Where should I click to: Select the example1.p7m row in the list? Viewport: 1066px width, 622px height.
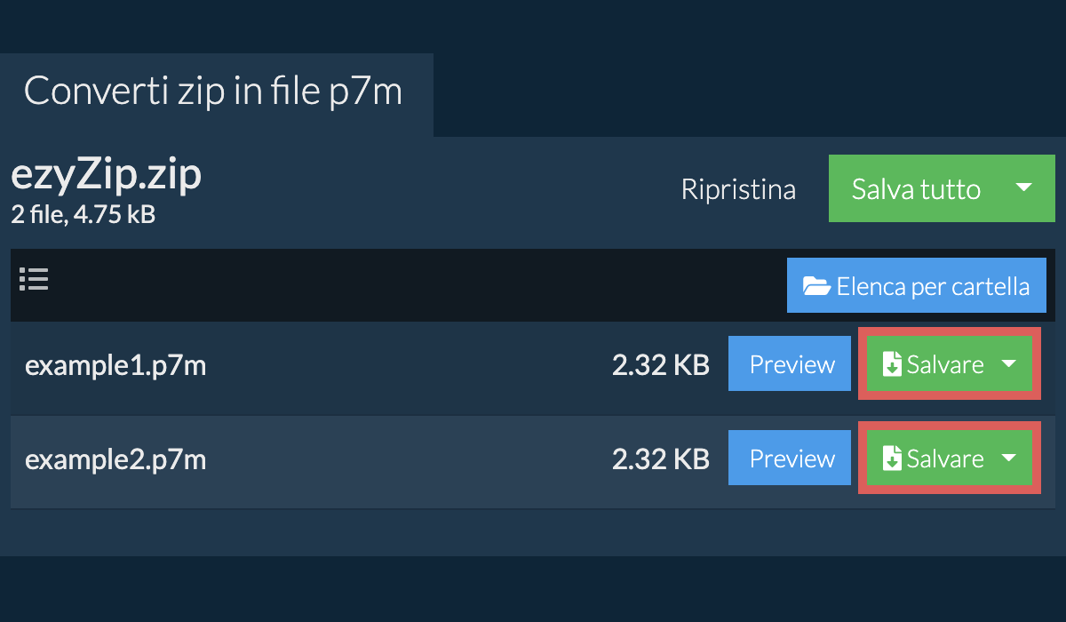pyautogui.click(x=355, y=363)
